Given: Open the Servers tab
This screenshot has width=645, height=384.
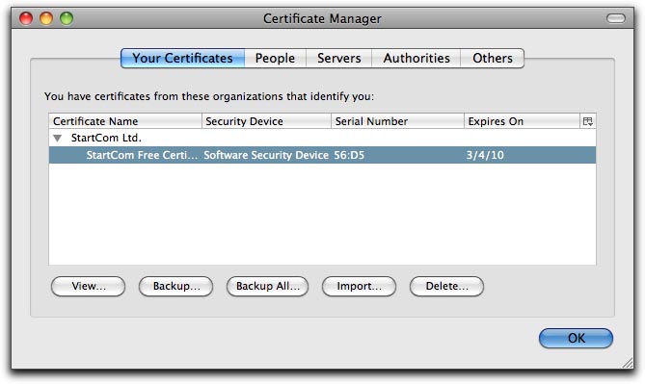Looking at the screenshot, I should pyautogui.click(x=339, y=58).
